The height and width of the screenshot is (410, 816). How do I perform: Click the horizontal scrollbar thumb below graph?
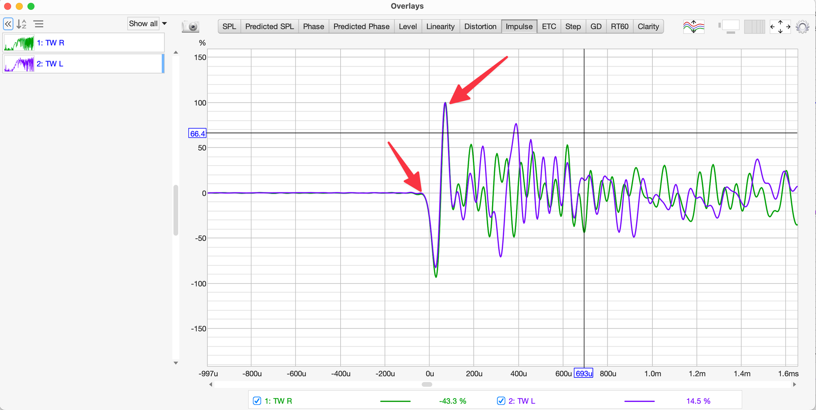pos(427,384)
